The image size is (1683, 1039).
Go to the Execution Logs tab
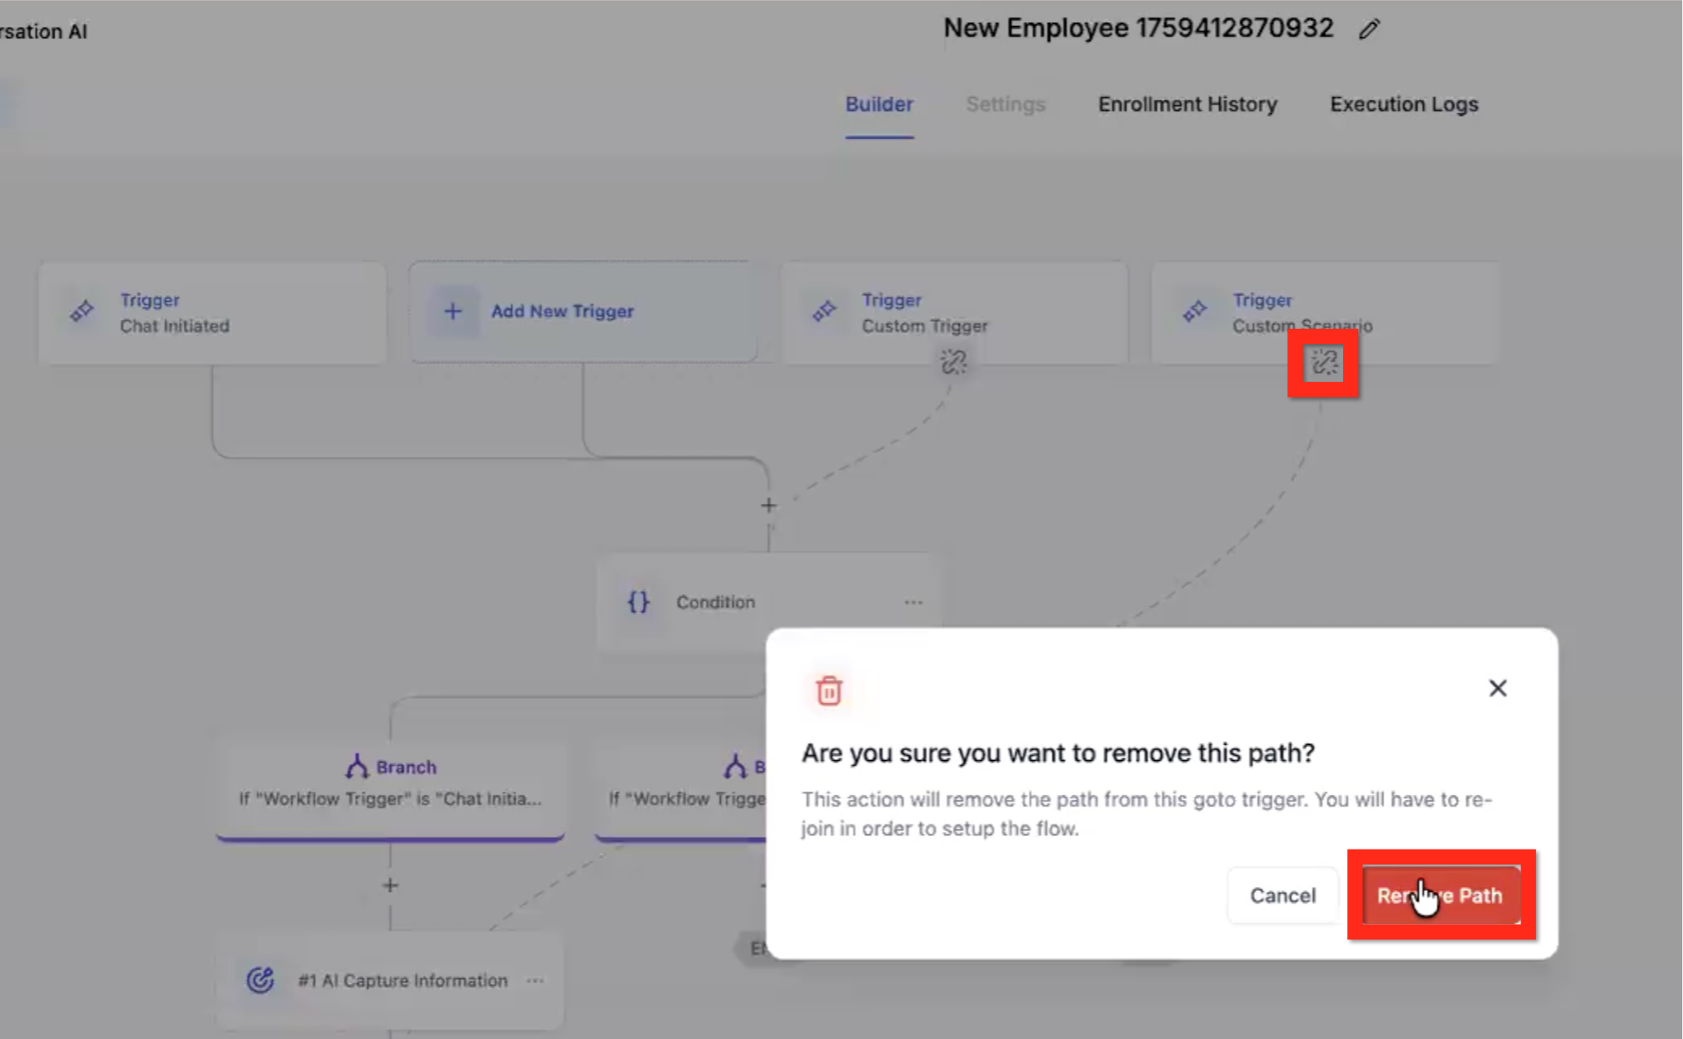[1404, 104]
